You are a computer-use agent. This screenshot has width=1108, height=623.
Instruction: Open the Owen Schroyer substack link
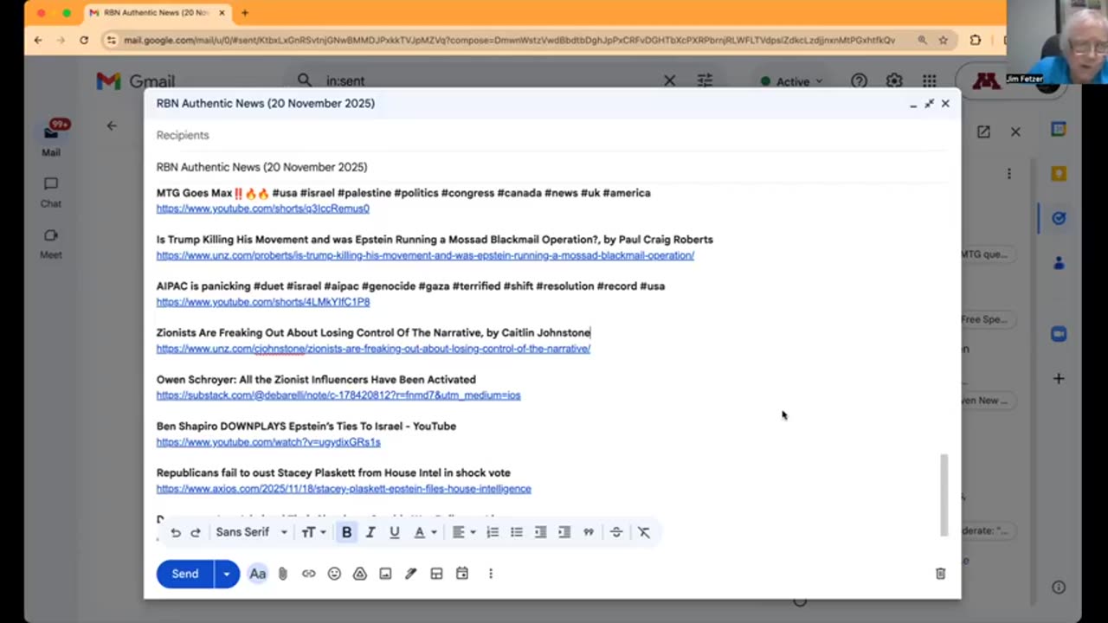pyautogui.click(x=338, y=395)
